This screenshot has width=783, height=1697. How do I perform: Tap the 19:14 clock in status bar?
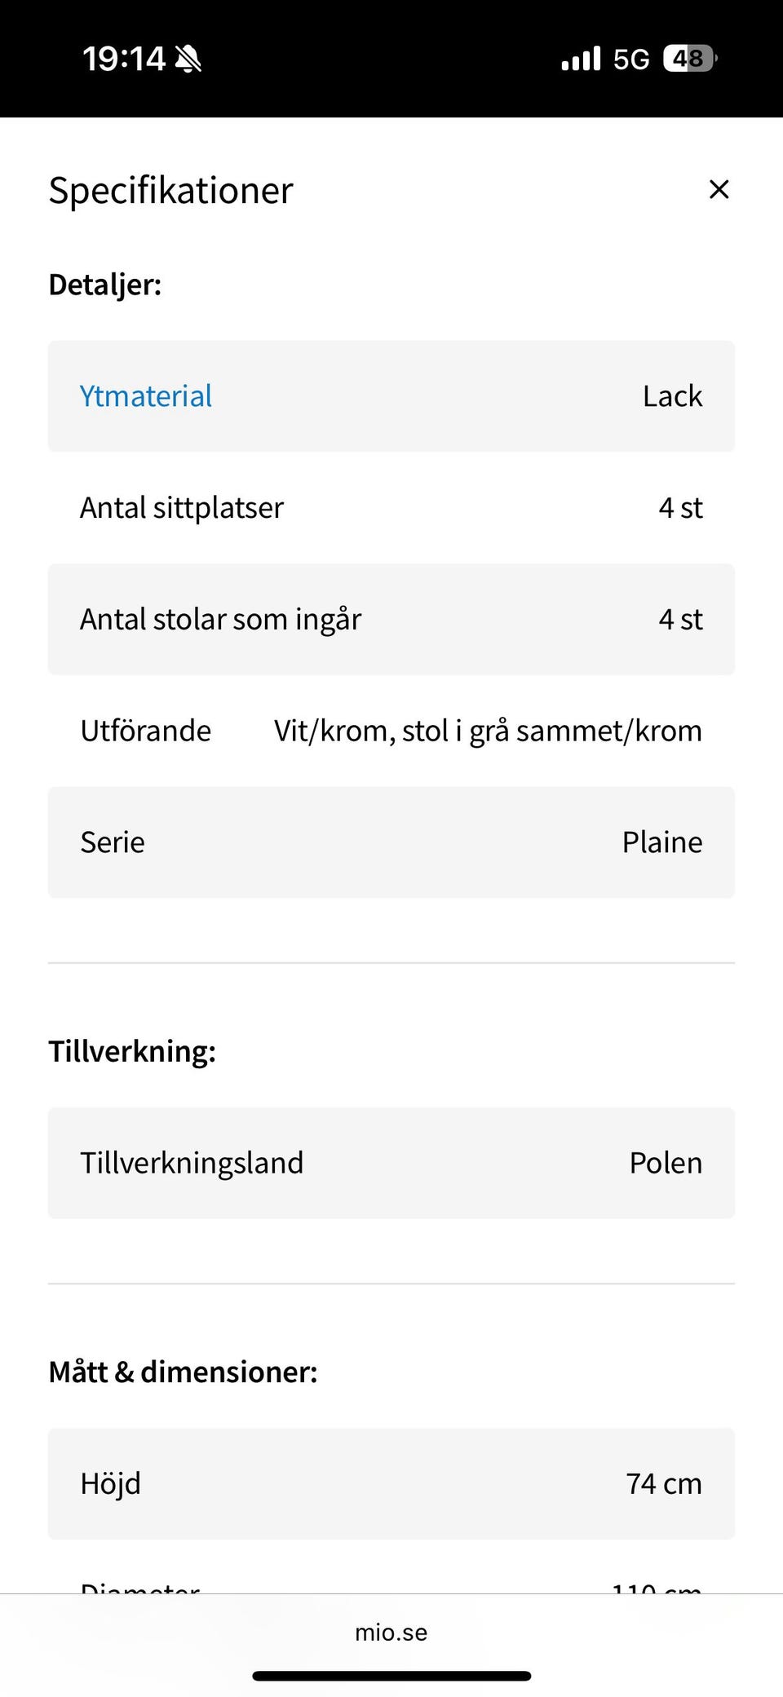coord(124,59)
